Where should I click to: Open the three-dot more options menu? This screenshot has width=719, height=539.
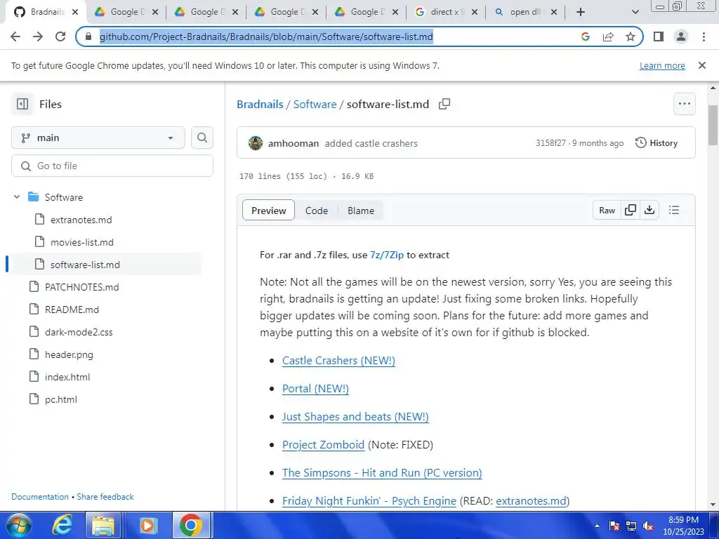(684, 104)
